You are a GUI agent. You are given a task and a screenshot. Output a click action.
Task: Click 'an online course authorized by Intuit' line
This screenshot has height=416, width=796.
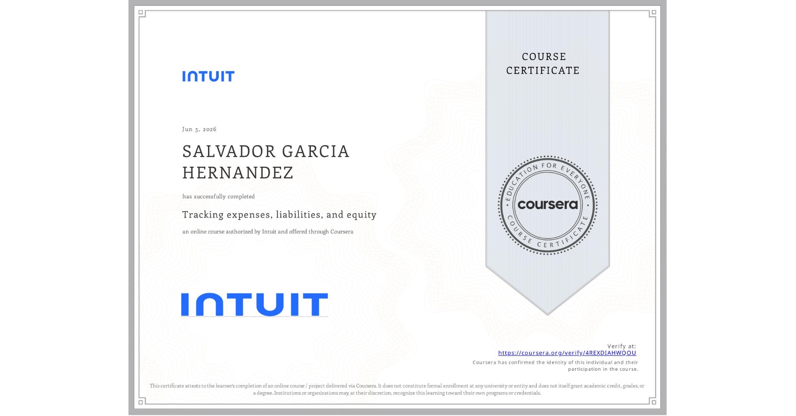click(268, 232)
